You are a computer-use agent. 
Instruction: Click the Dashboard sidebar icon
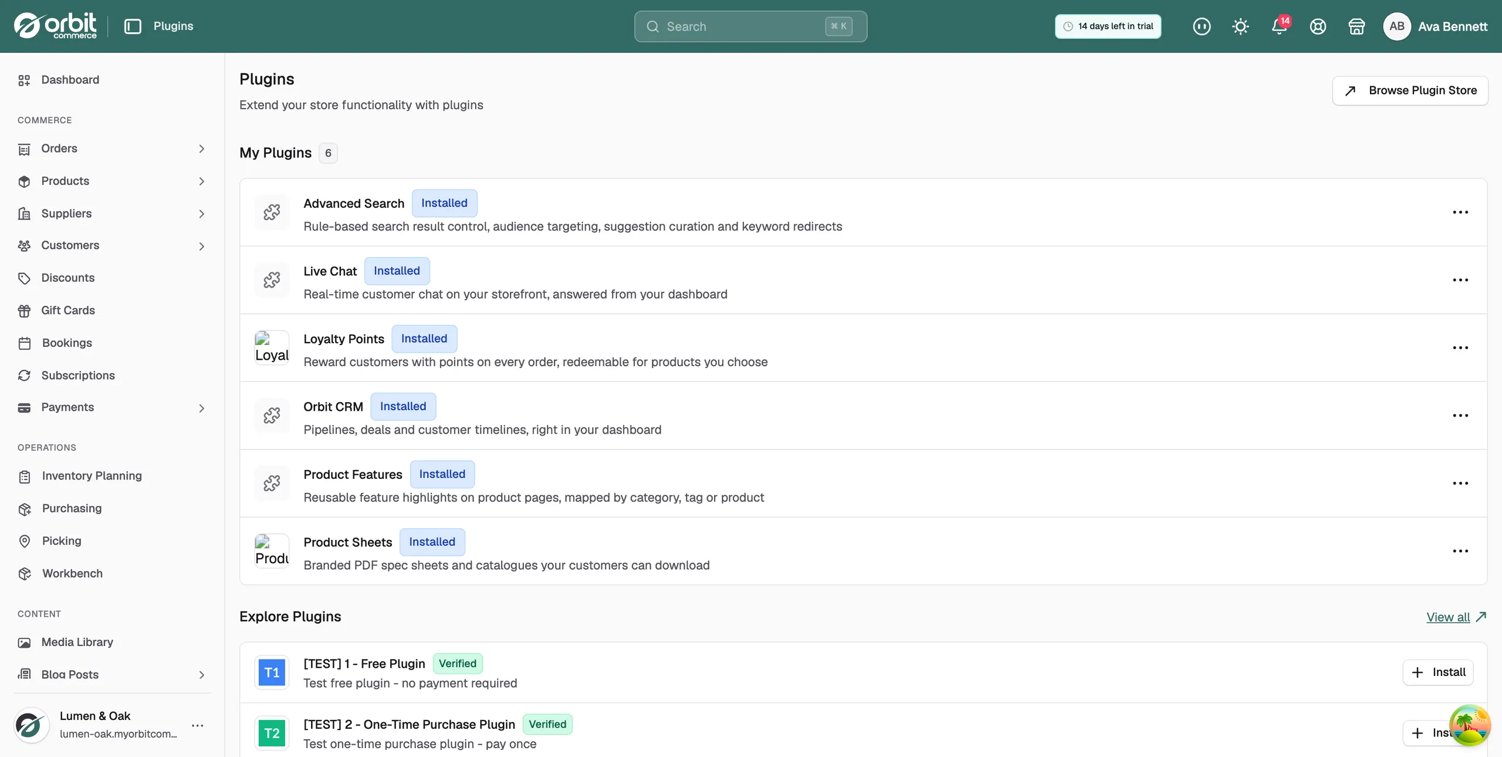[24, 80]
